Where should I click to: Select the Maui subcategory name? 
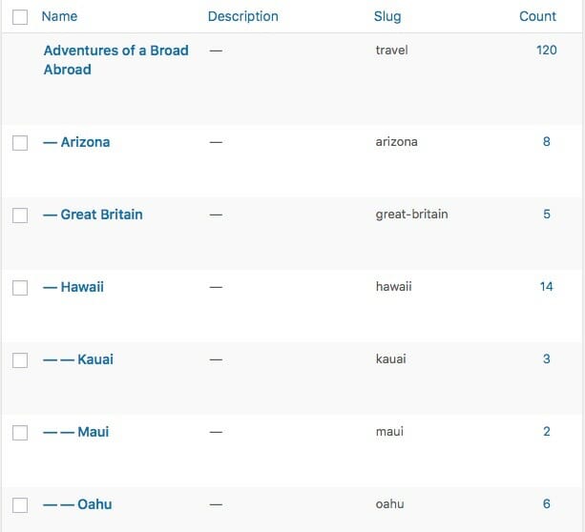click(94, 432)
